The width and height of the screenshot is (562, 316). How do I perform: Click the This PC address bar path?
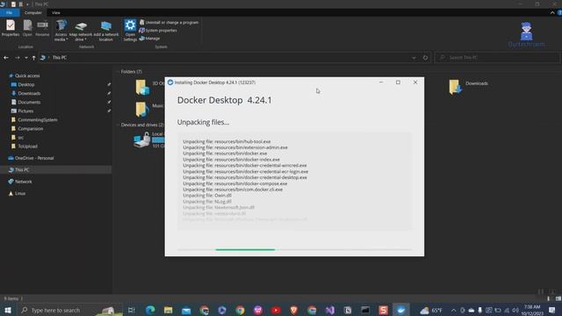point(60,58)
